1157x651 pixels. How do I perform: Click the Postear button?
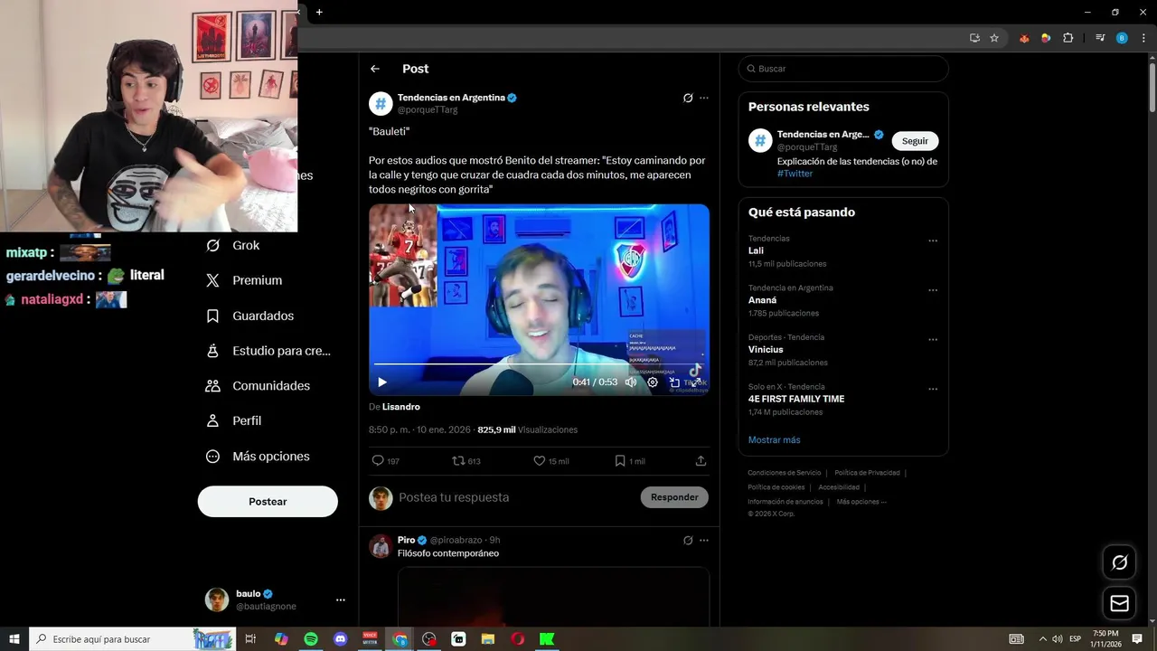tap(268, 501)
